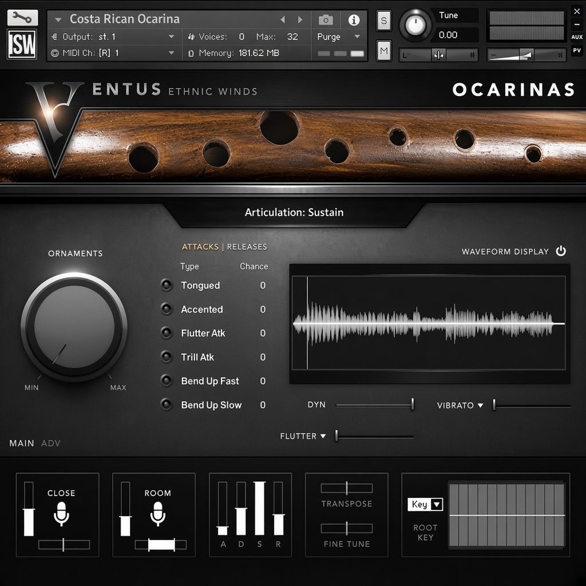The height and width of the screenshot is (586, 586).
Task: Solo the instrument with S button
Action: [x=383, y=21]
